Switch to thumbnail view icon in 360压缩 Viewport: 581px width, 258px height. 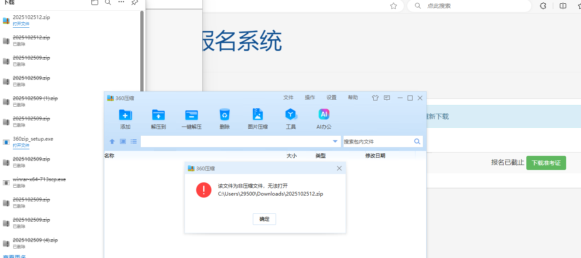[123, 141]
